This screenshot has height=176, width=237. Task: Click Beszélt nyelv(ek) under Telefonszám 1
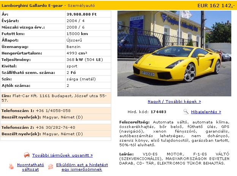[21, 117]
